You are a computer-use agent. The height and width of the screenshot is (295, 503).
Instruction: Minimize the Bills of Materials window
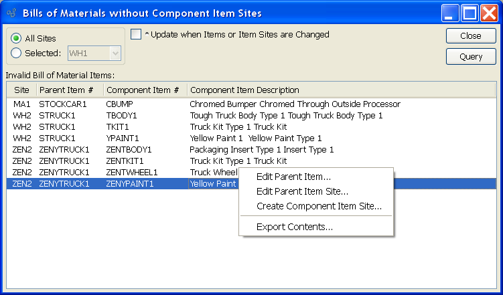click(x=450, y=13)
